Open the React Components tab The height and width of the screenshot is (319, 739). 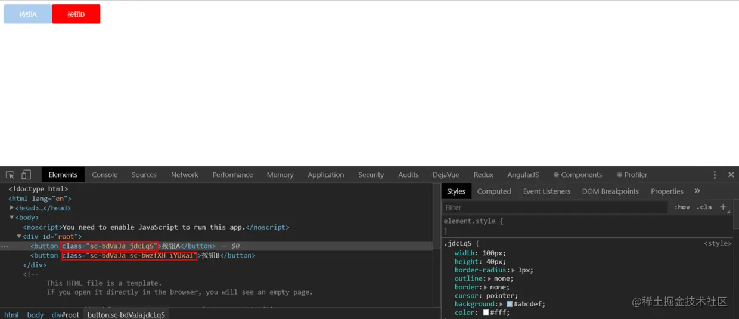tap(577, 175)
